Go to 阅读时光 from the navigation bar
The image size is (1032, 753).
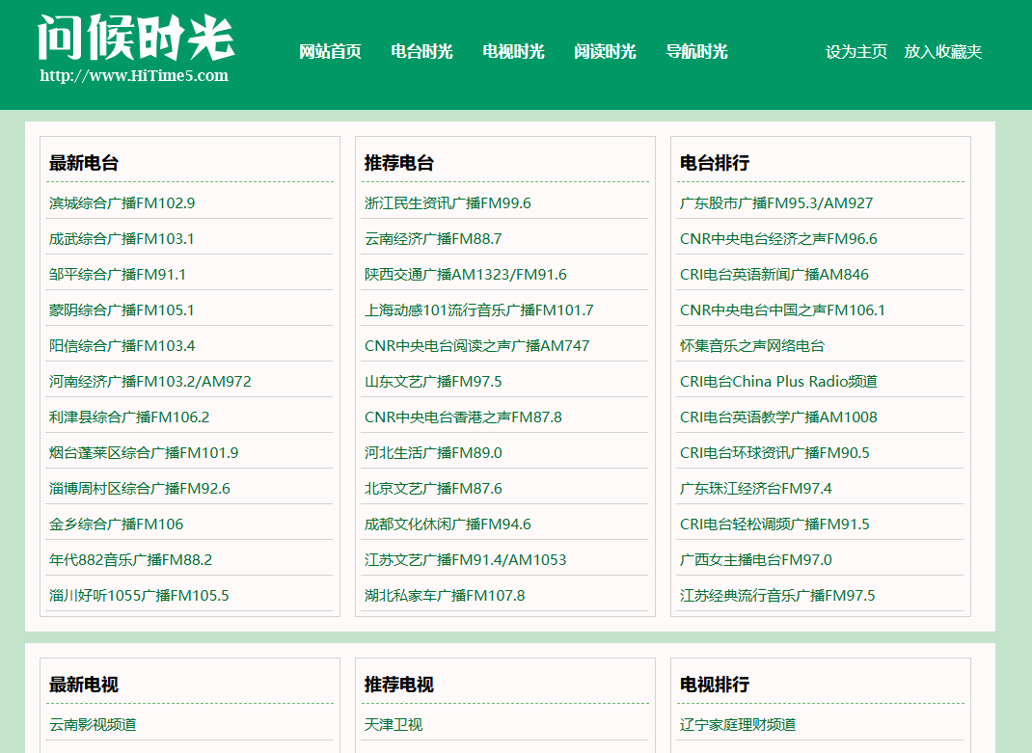click(606, 52)
